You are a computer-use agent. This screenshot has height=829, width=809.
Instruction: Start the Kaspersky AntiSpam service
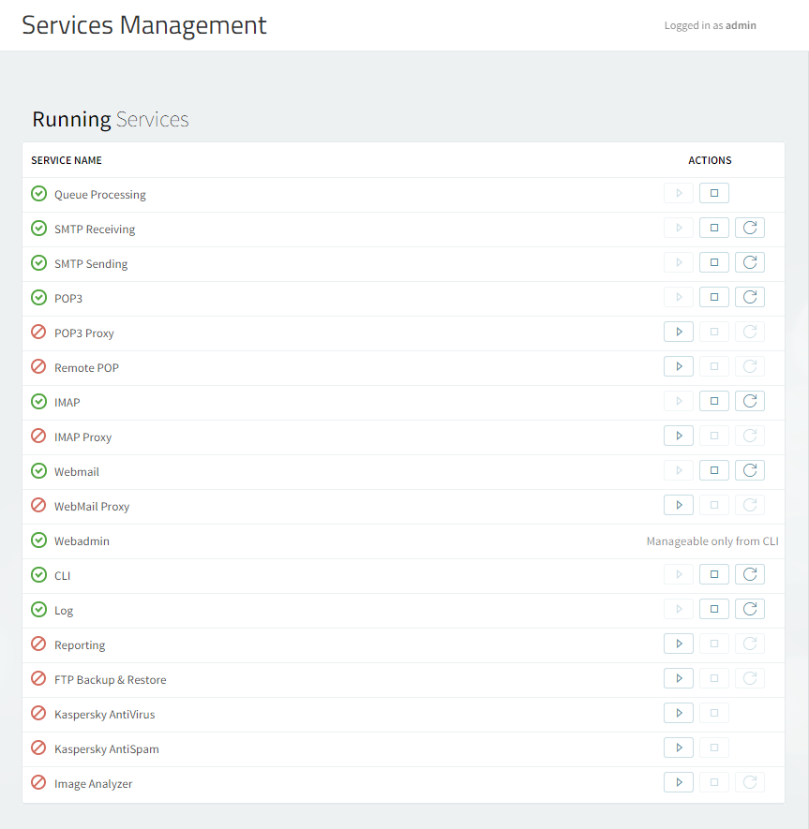678,748
